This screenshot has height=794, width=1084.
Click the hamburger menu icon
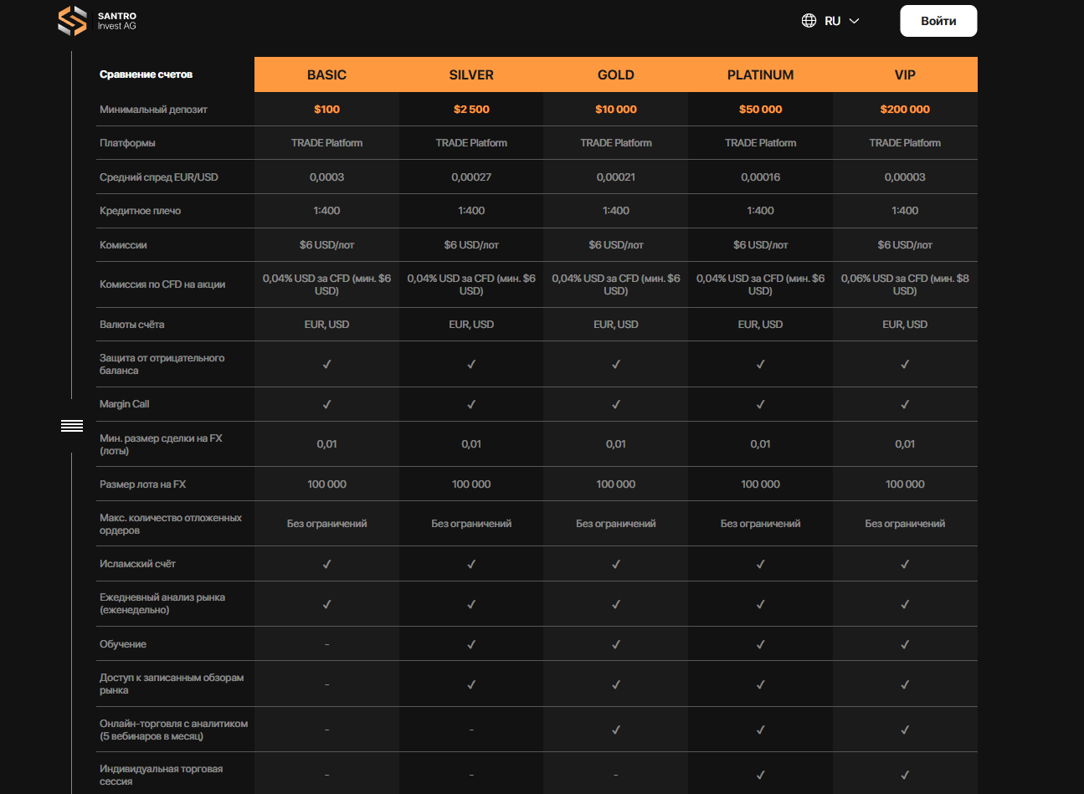(x=72, y=425)
